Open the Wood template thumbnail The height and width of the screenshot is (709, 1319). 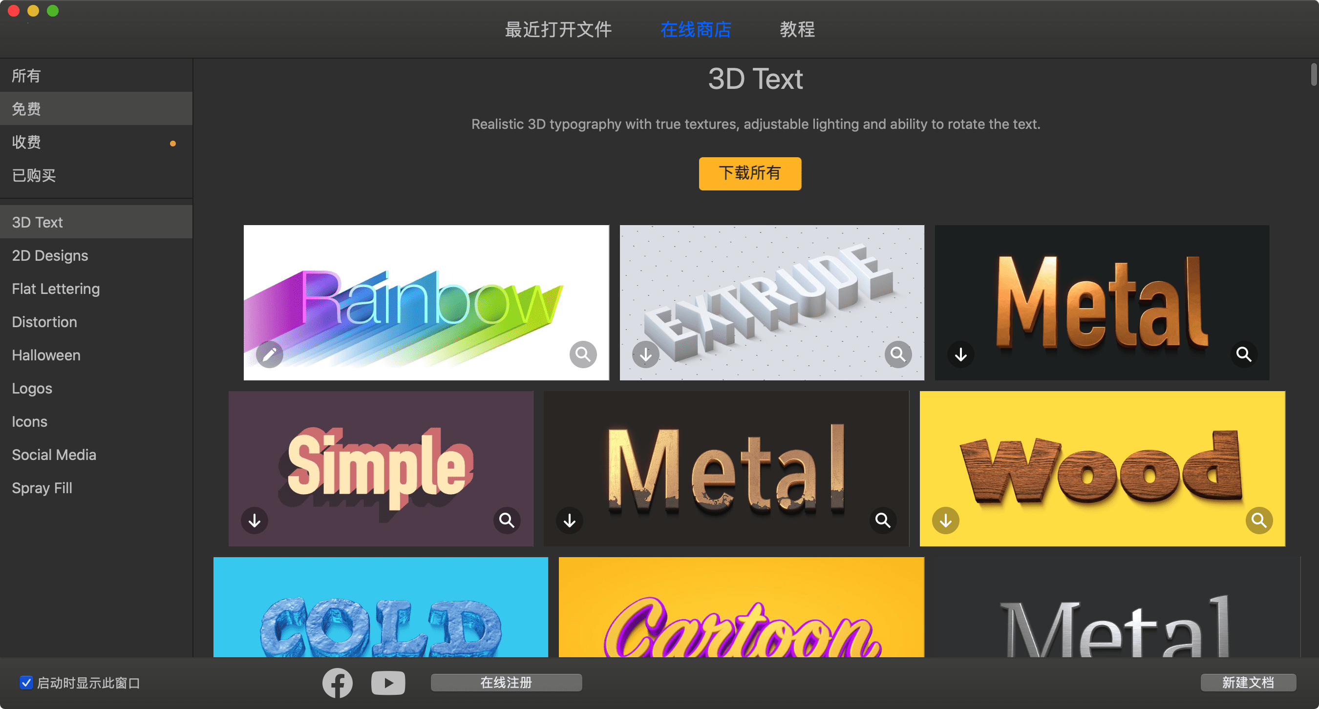click(1102, 468)
